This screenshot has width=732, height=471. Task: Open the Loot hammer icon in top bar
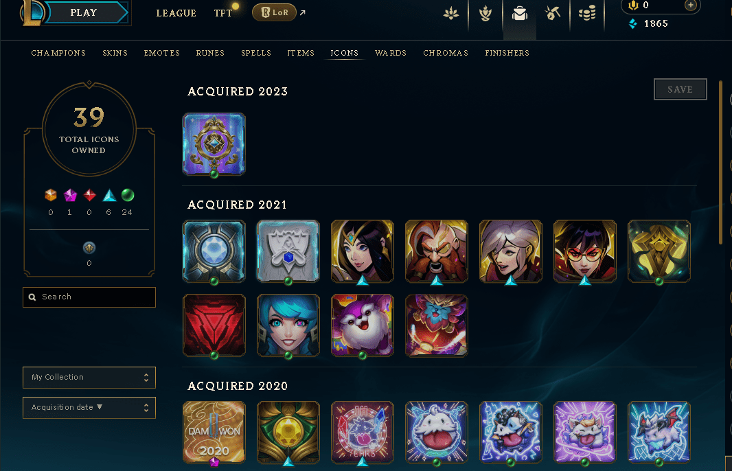[553, 13]
